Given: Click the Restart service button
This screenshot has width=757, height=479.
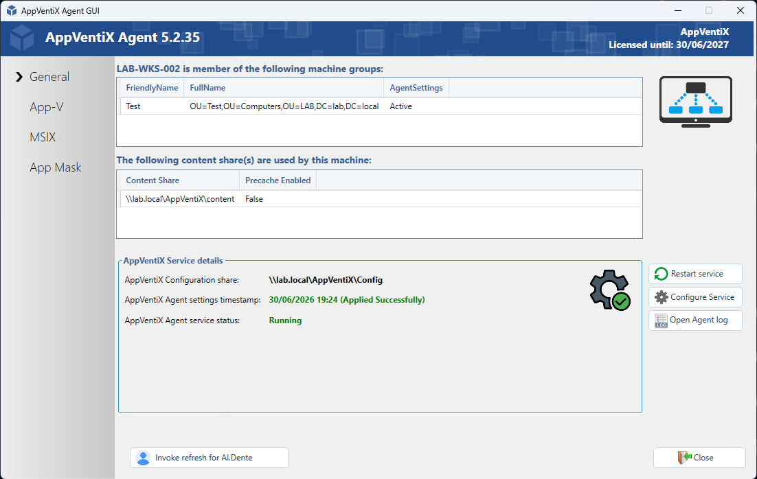Looking at the screenshot, I should pos(695,274).
